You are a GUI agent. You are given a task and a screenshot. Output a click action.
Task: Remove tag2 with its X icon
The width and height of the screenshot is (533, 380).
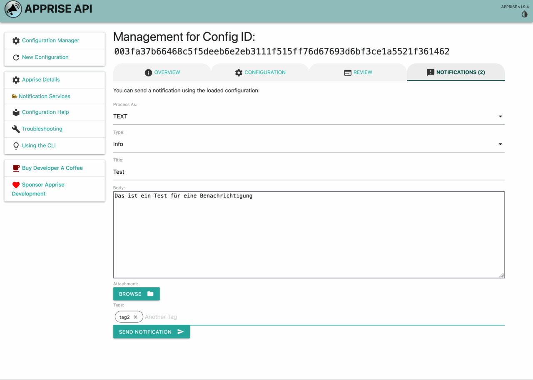click(135, 317)
